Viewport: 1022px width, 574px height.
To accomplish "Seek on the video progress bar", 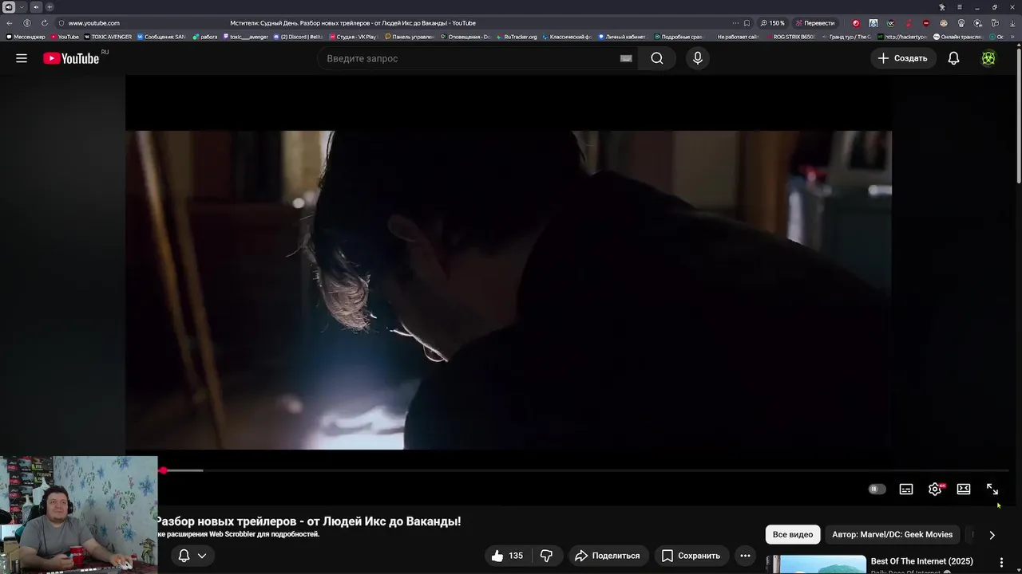I will [584, 470].
